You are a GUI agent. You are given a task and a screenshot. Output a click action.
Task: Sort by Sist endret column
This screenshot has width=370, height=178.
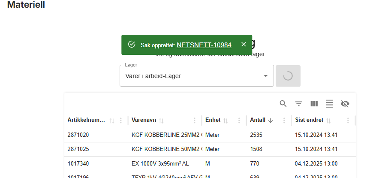click(328, 121)
